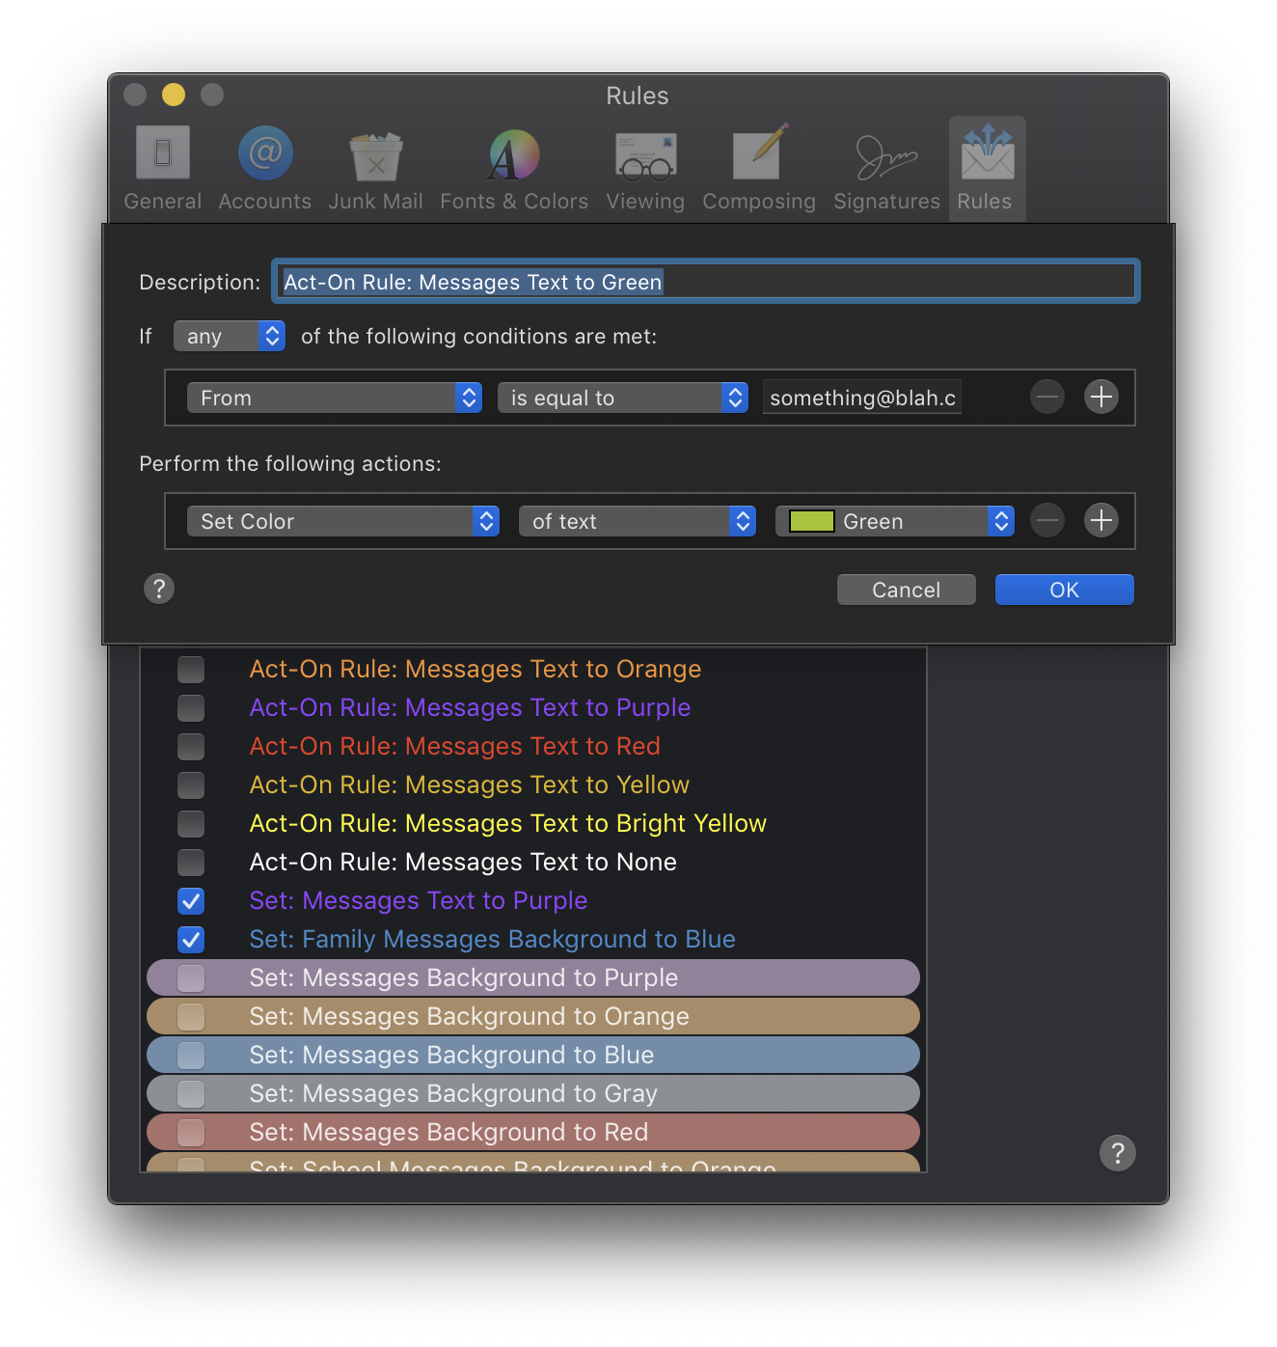Click the Description text field
Screen dimensions: 1277x1347
click(706, 281)
